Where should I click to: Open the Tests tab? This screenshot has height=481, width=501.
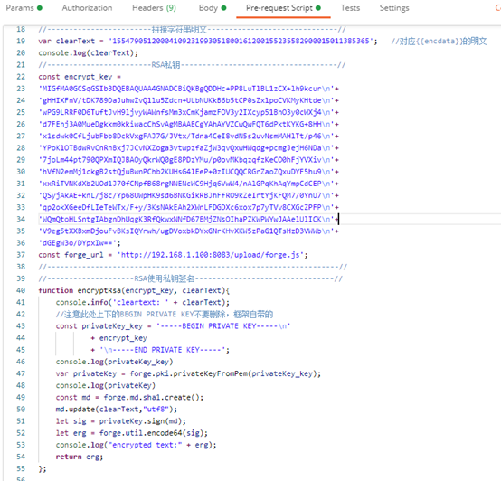350,8
